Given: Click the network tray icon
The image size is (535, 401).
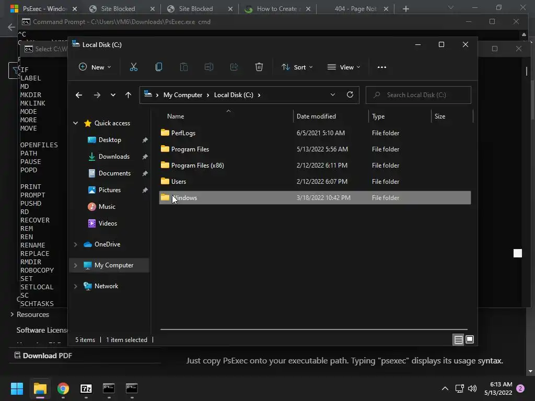Looking at the screenshot, I should point(459,388).
